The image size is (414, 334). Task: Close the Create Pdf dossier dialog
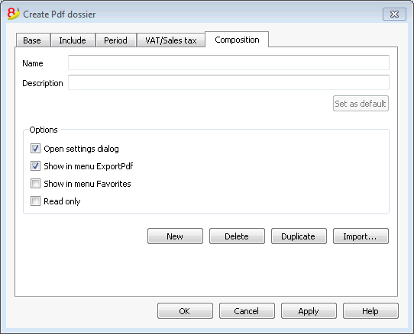394,14
